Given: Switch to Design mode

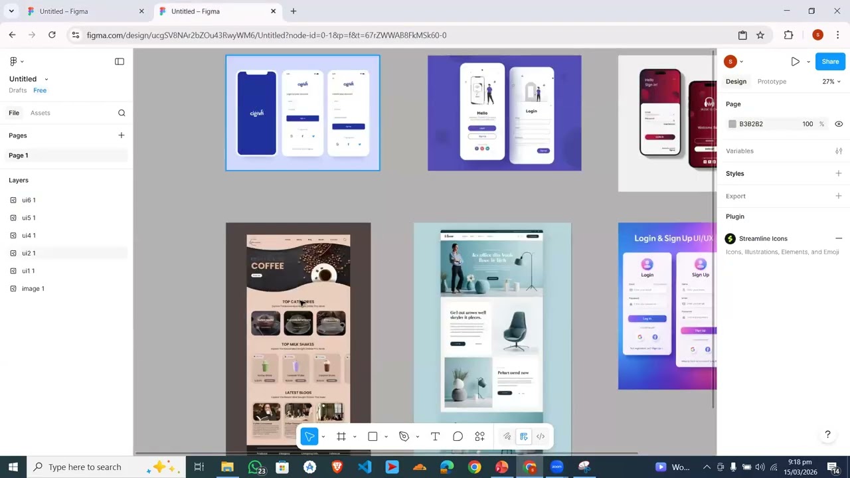Looking at the screenshot, I should (x=524, y=436).
